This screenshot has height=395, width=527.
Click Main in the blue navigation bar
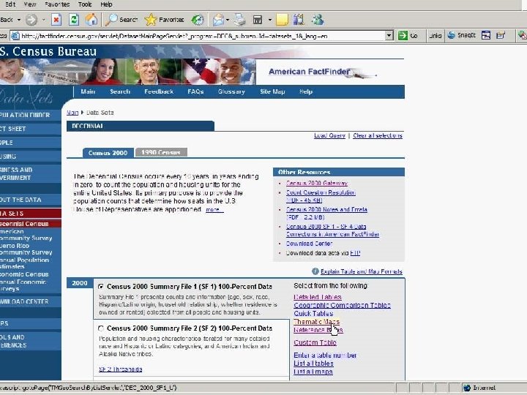point(88,91)
